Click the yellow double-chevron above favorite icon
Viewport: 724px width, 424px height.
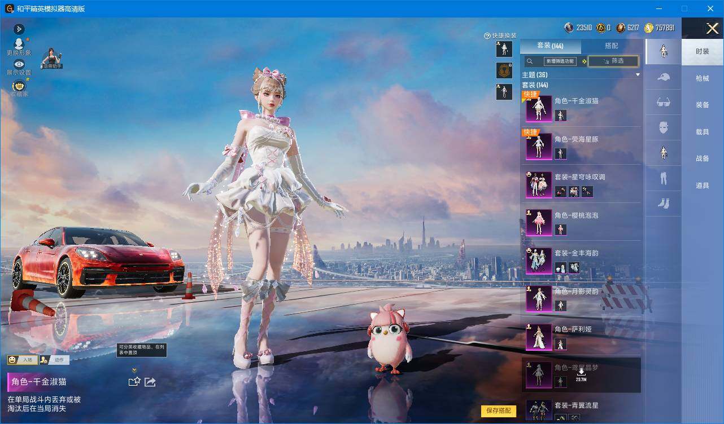pos(134,370)
